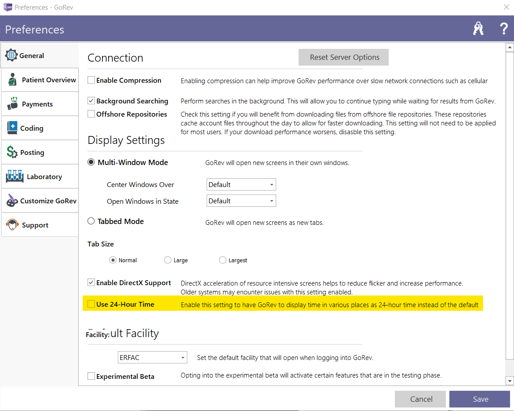Enable the Use 24-Hour Time checkbox
This screenshot has height=411, width=514.
coord(91,304)
